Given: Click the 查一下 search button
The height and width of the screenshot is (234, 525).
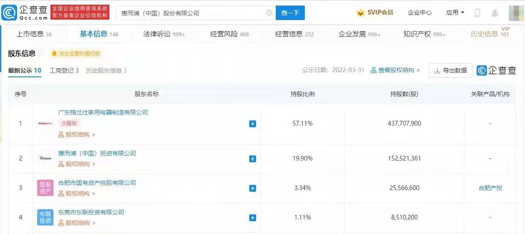Looking at the screenshot, I should coord(290,13).
